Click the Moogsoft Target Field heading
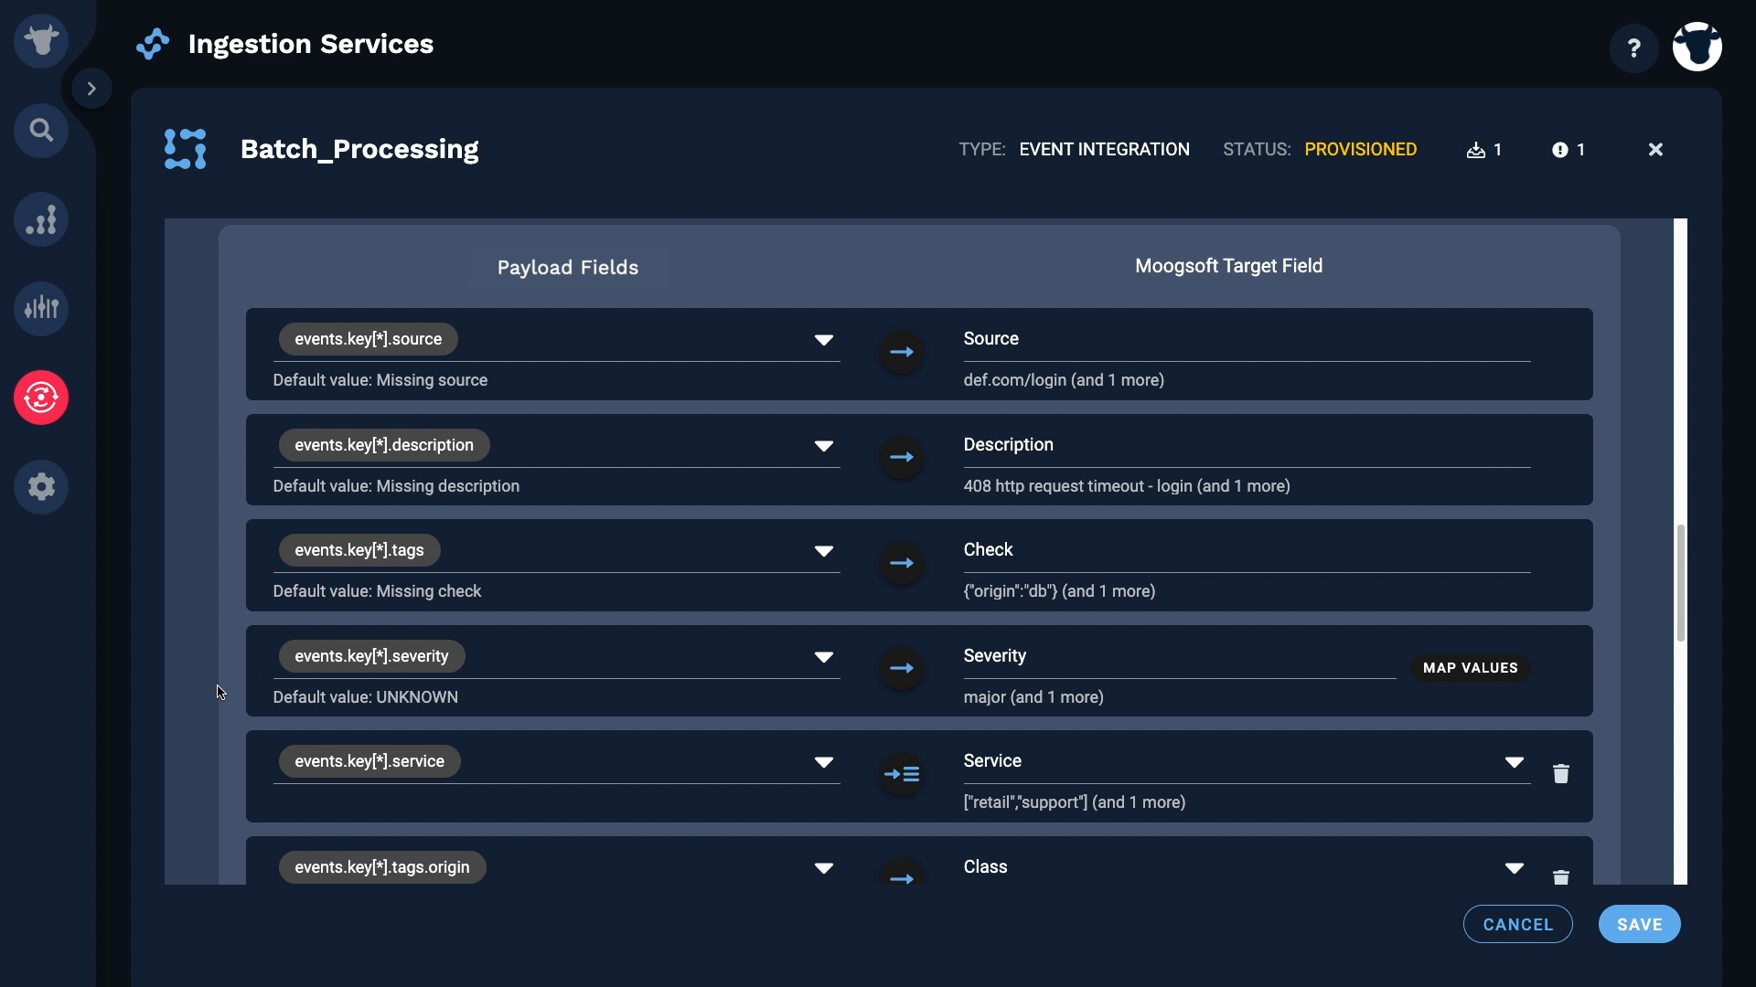Image resolution: width=1756 pixels, height=987 pixels. coord(1228,266)
